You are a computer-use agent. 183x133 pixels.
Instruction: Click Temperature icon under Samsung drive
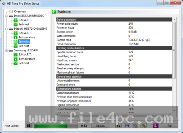coord(15,59)
